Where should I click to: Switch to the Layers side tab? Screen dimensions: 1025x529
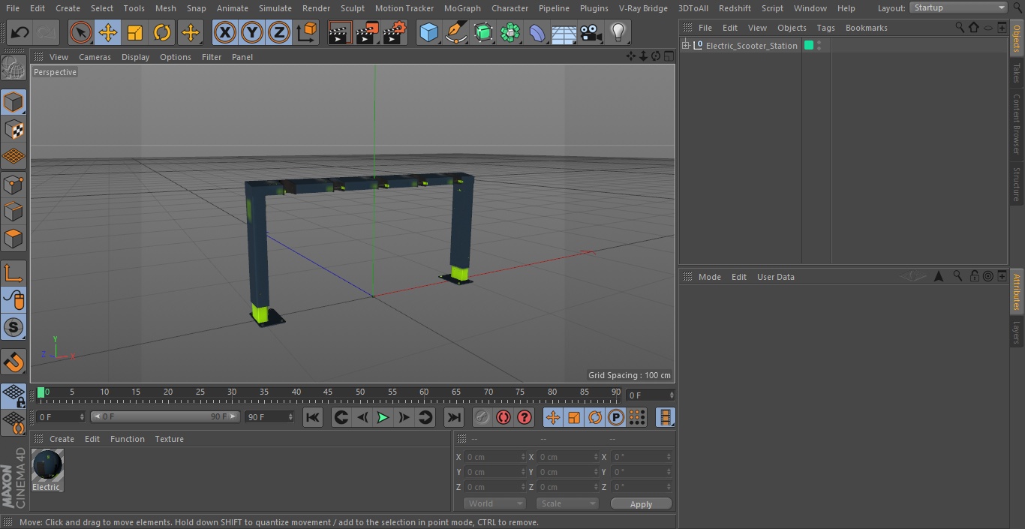[1017, 332]
